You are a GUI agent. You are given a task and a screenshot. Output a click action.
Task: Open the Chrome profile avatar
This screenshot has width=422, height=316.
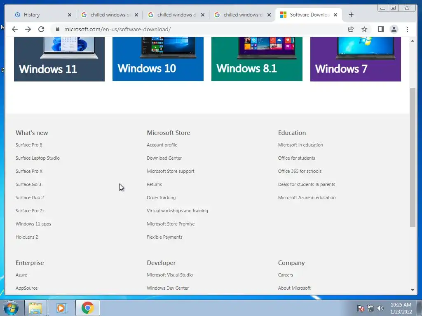(x=394, y=29)
